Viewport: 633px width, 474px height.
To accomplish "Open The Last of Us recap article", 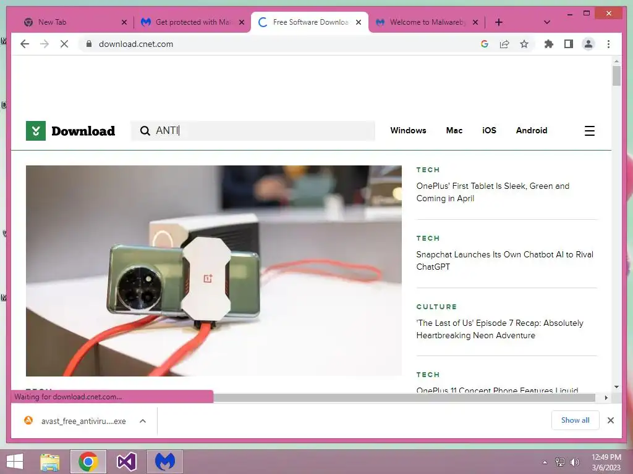I will pyautogui.click(x=499, y=329).
